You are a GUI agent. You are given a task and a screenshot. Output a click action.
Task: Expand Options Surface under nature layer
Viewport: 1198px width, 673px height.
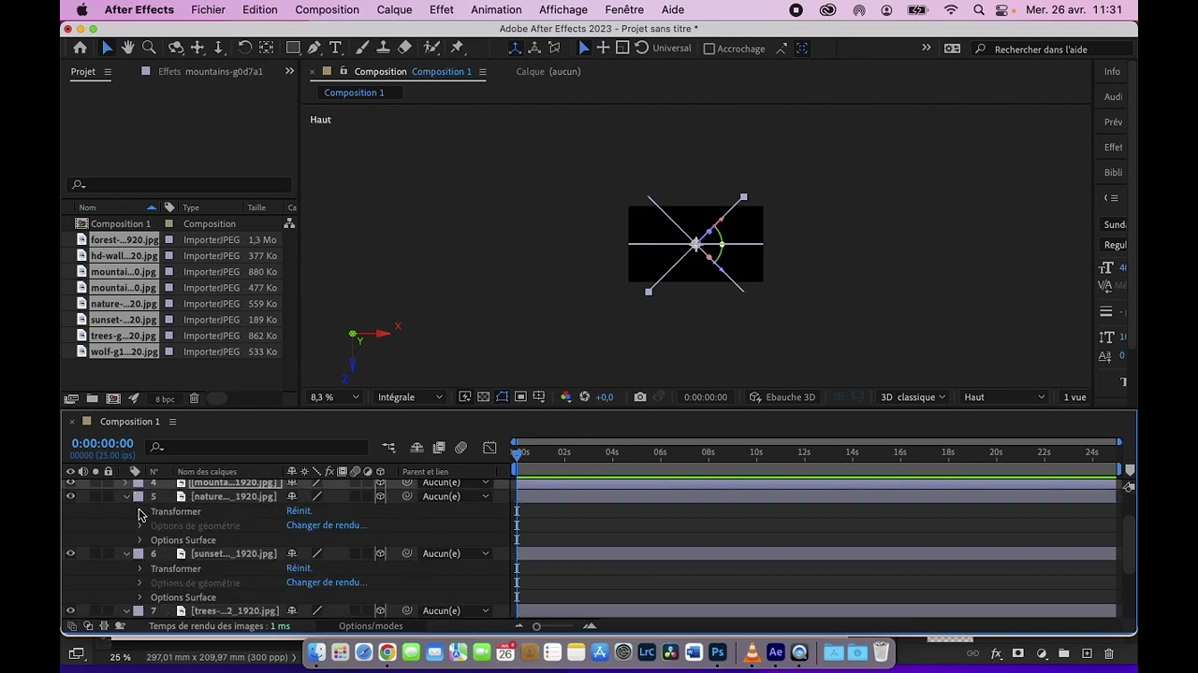coord(140,540)
